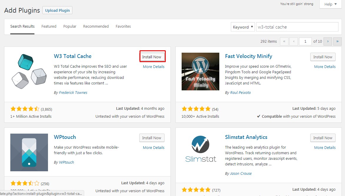Click the current page number field
This screenshot has width=345, height=196.
(305, 41)
